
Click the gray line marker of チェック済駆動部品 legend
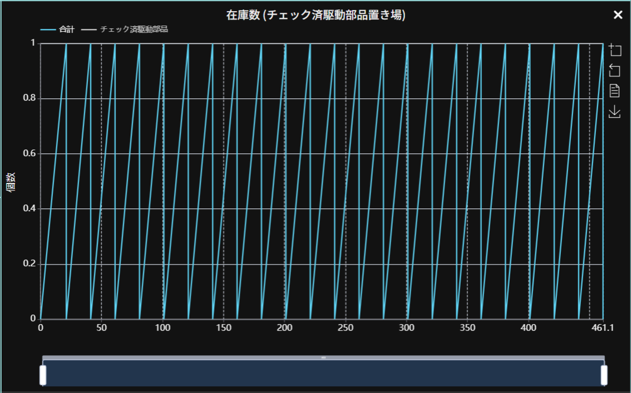click(x=89, y=29)
